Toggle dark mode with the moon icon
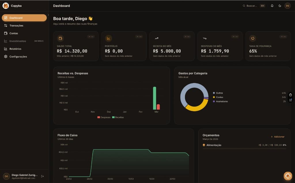Image resolution: width=295 pixels, height=183 pixels. (x=279, y=5)
